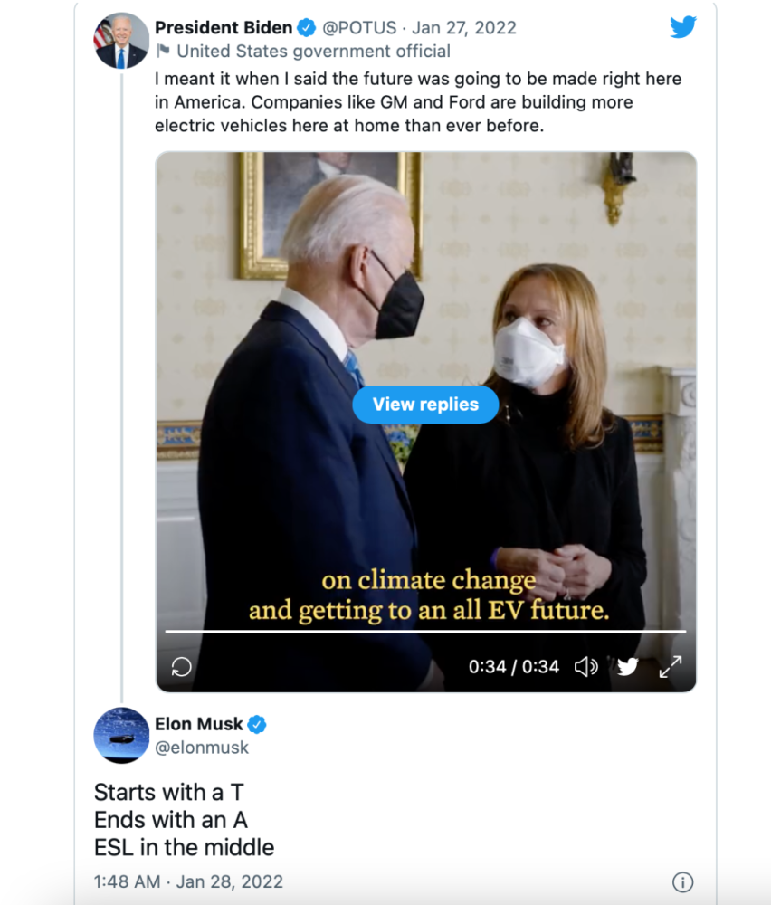Screen dimensions: 771x905
Task: Click the @POTUS handle
Action: coord(361,28)
